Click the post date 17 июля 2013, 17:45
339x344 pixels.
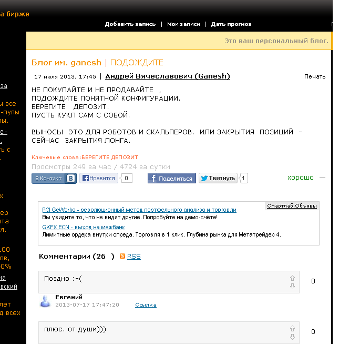65,76
